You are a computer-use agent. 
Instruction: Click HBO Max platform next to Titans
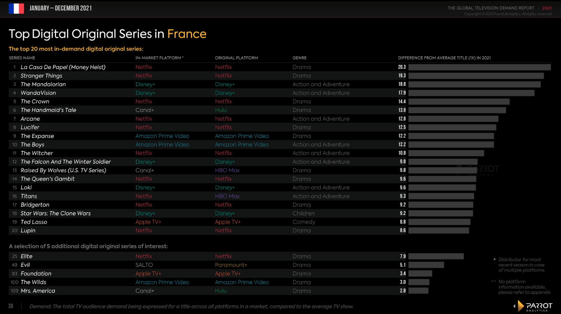(x=227, y=196)
